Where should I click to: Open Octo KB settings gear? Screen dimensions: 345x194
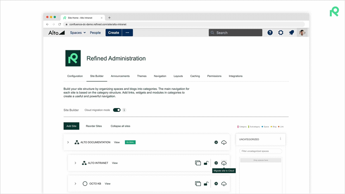pyautogui.click(x=216, y=184)
